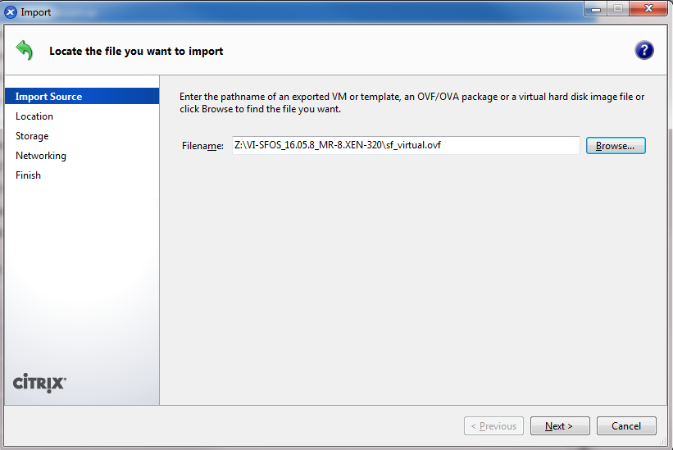Open the Networking step in the sidebar

[41, 156]
